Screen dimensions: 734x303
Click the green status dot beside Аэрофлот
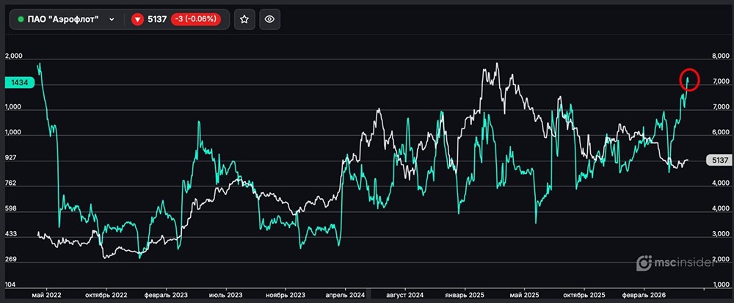[x=21, y=20]
